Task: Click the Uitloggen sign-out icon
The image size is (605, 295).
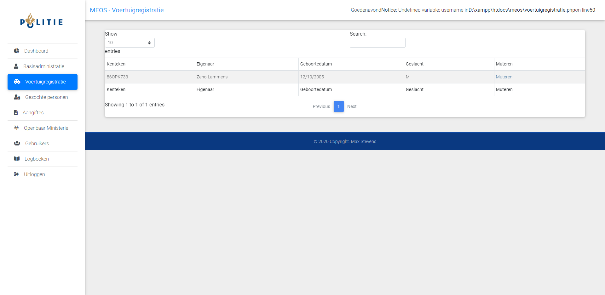Action: pyautogui.click(x=16, y=174)
